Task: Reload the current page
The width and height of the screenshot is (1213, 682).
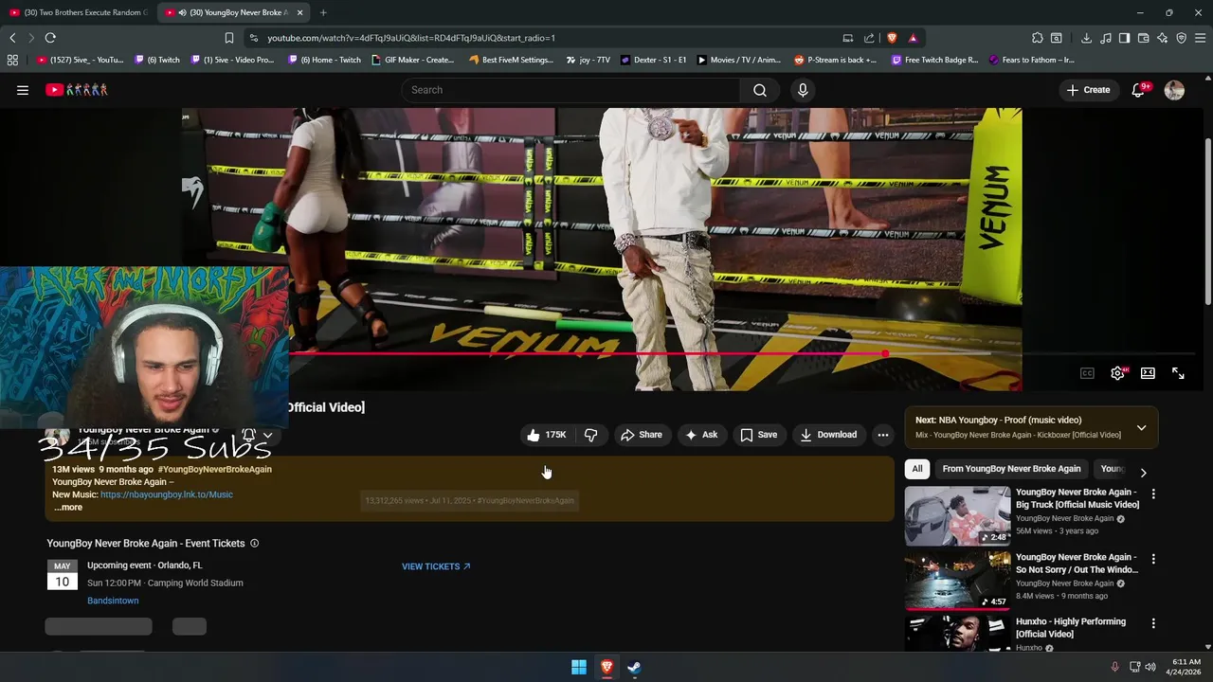Action: pos(50,38)
